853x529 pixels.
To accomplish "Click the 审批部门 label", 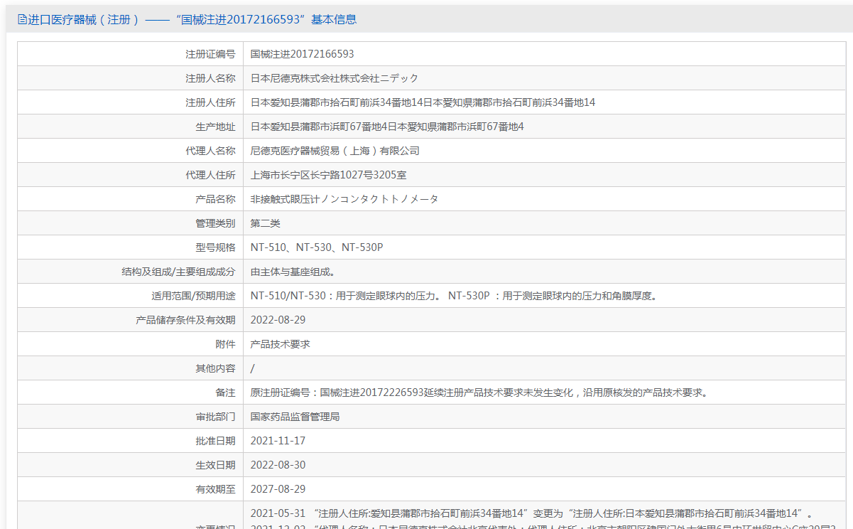I will (x=215, y=417).
